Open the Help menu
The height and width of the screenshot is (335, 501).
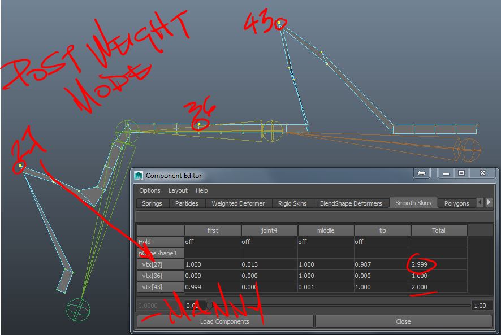(x=201, y=190)
